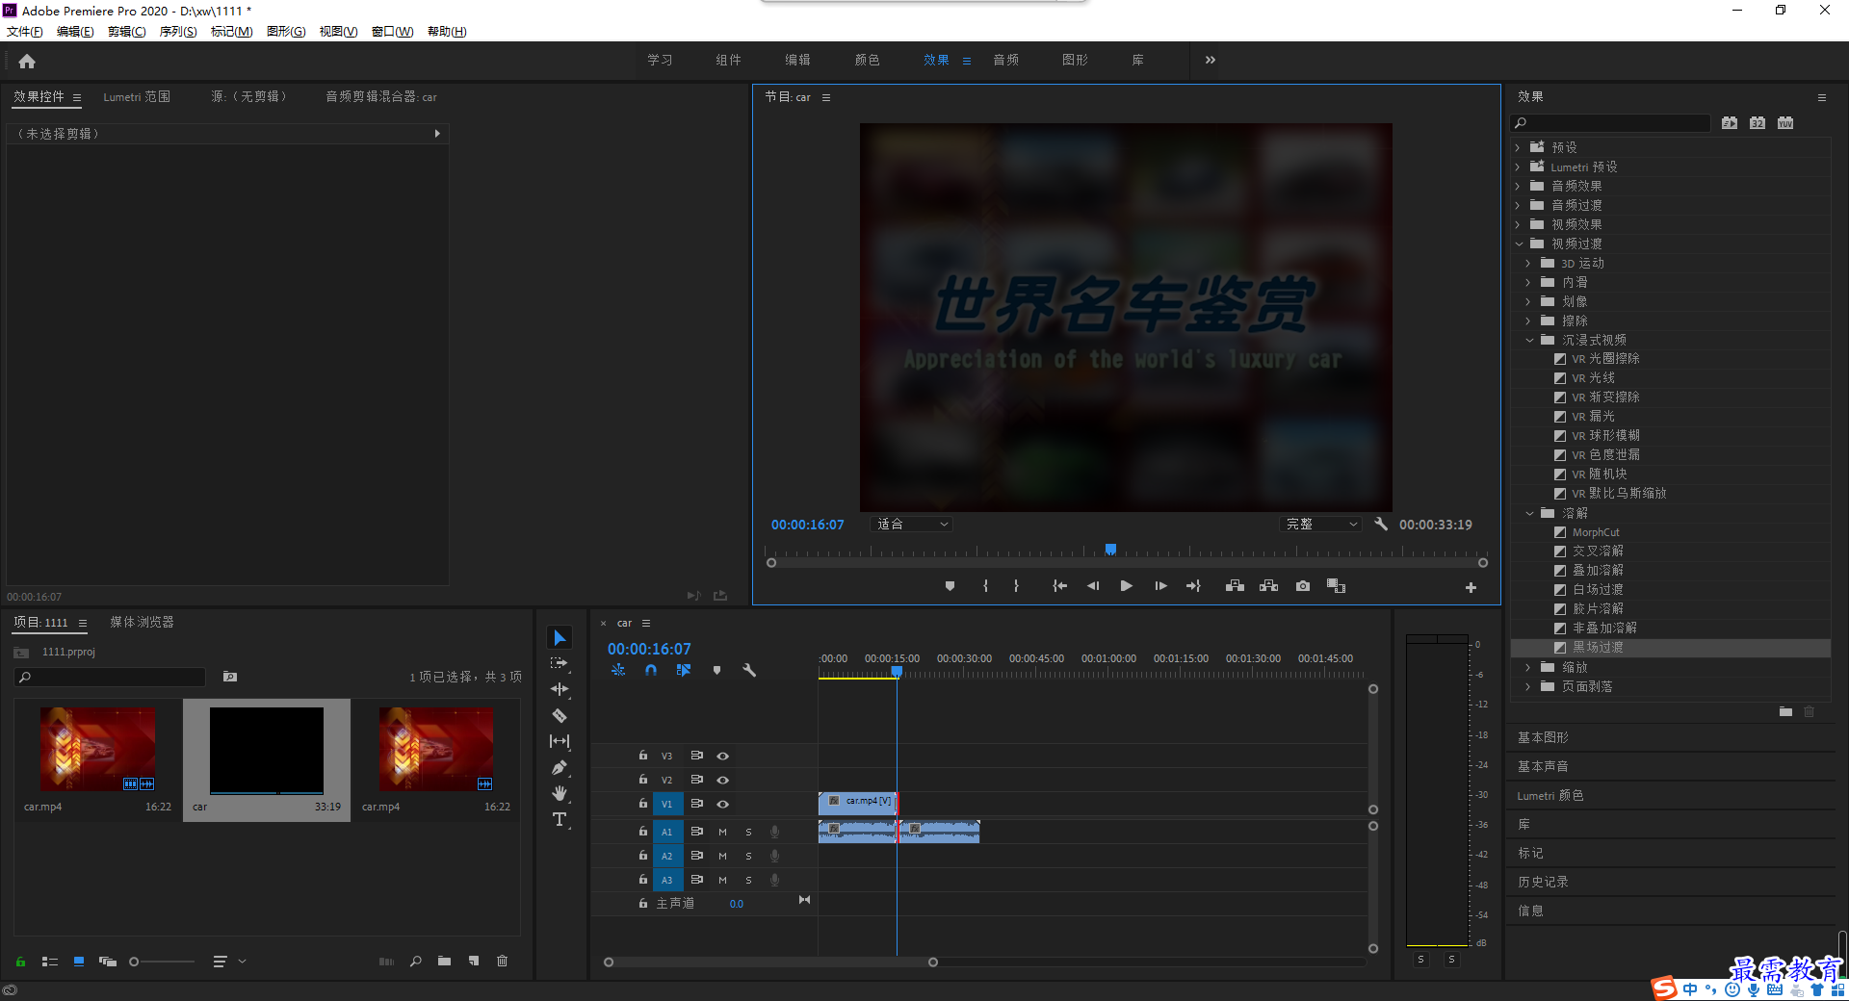Toggle V2 track output eye

722,780
